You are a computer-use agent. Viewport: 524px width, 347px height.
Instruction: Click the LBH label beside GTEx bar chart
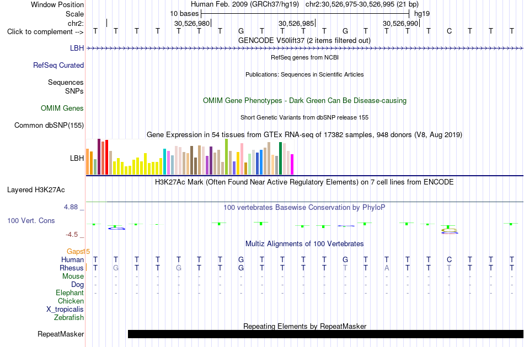coord(77,158)
